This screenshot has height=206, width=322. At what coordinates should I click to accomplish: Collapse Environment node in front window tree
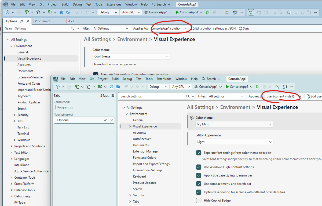pos(127,114)
